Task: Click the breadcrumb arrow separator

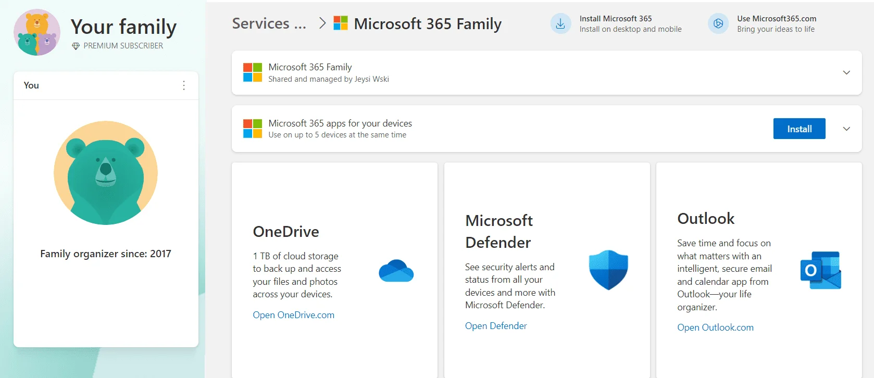Action: (x=322, y=23)
